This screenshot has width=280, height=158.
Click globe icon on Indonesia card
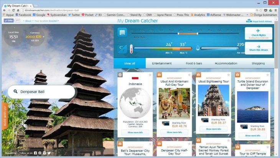[x=120, y=75]
